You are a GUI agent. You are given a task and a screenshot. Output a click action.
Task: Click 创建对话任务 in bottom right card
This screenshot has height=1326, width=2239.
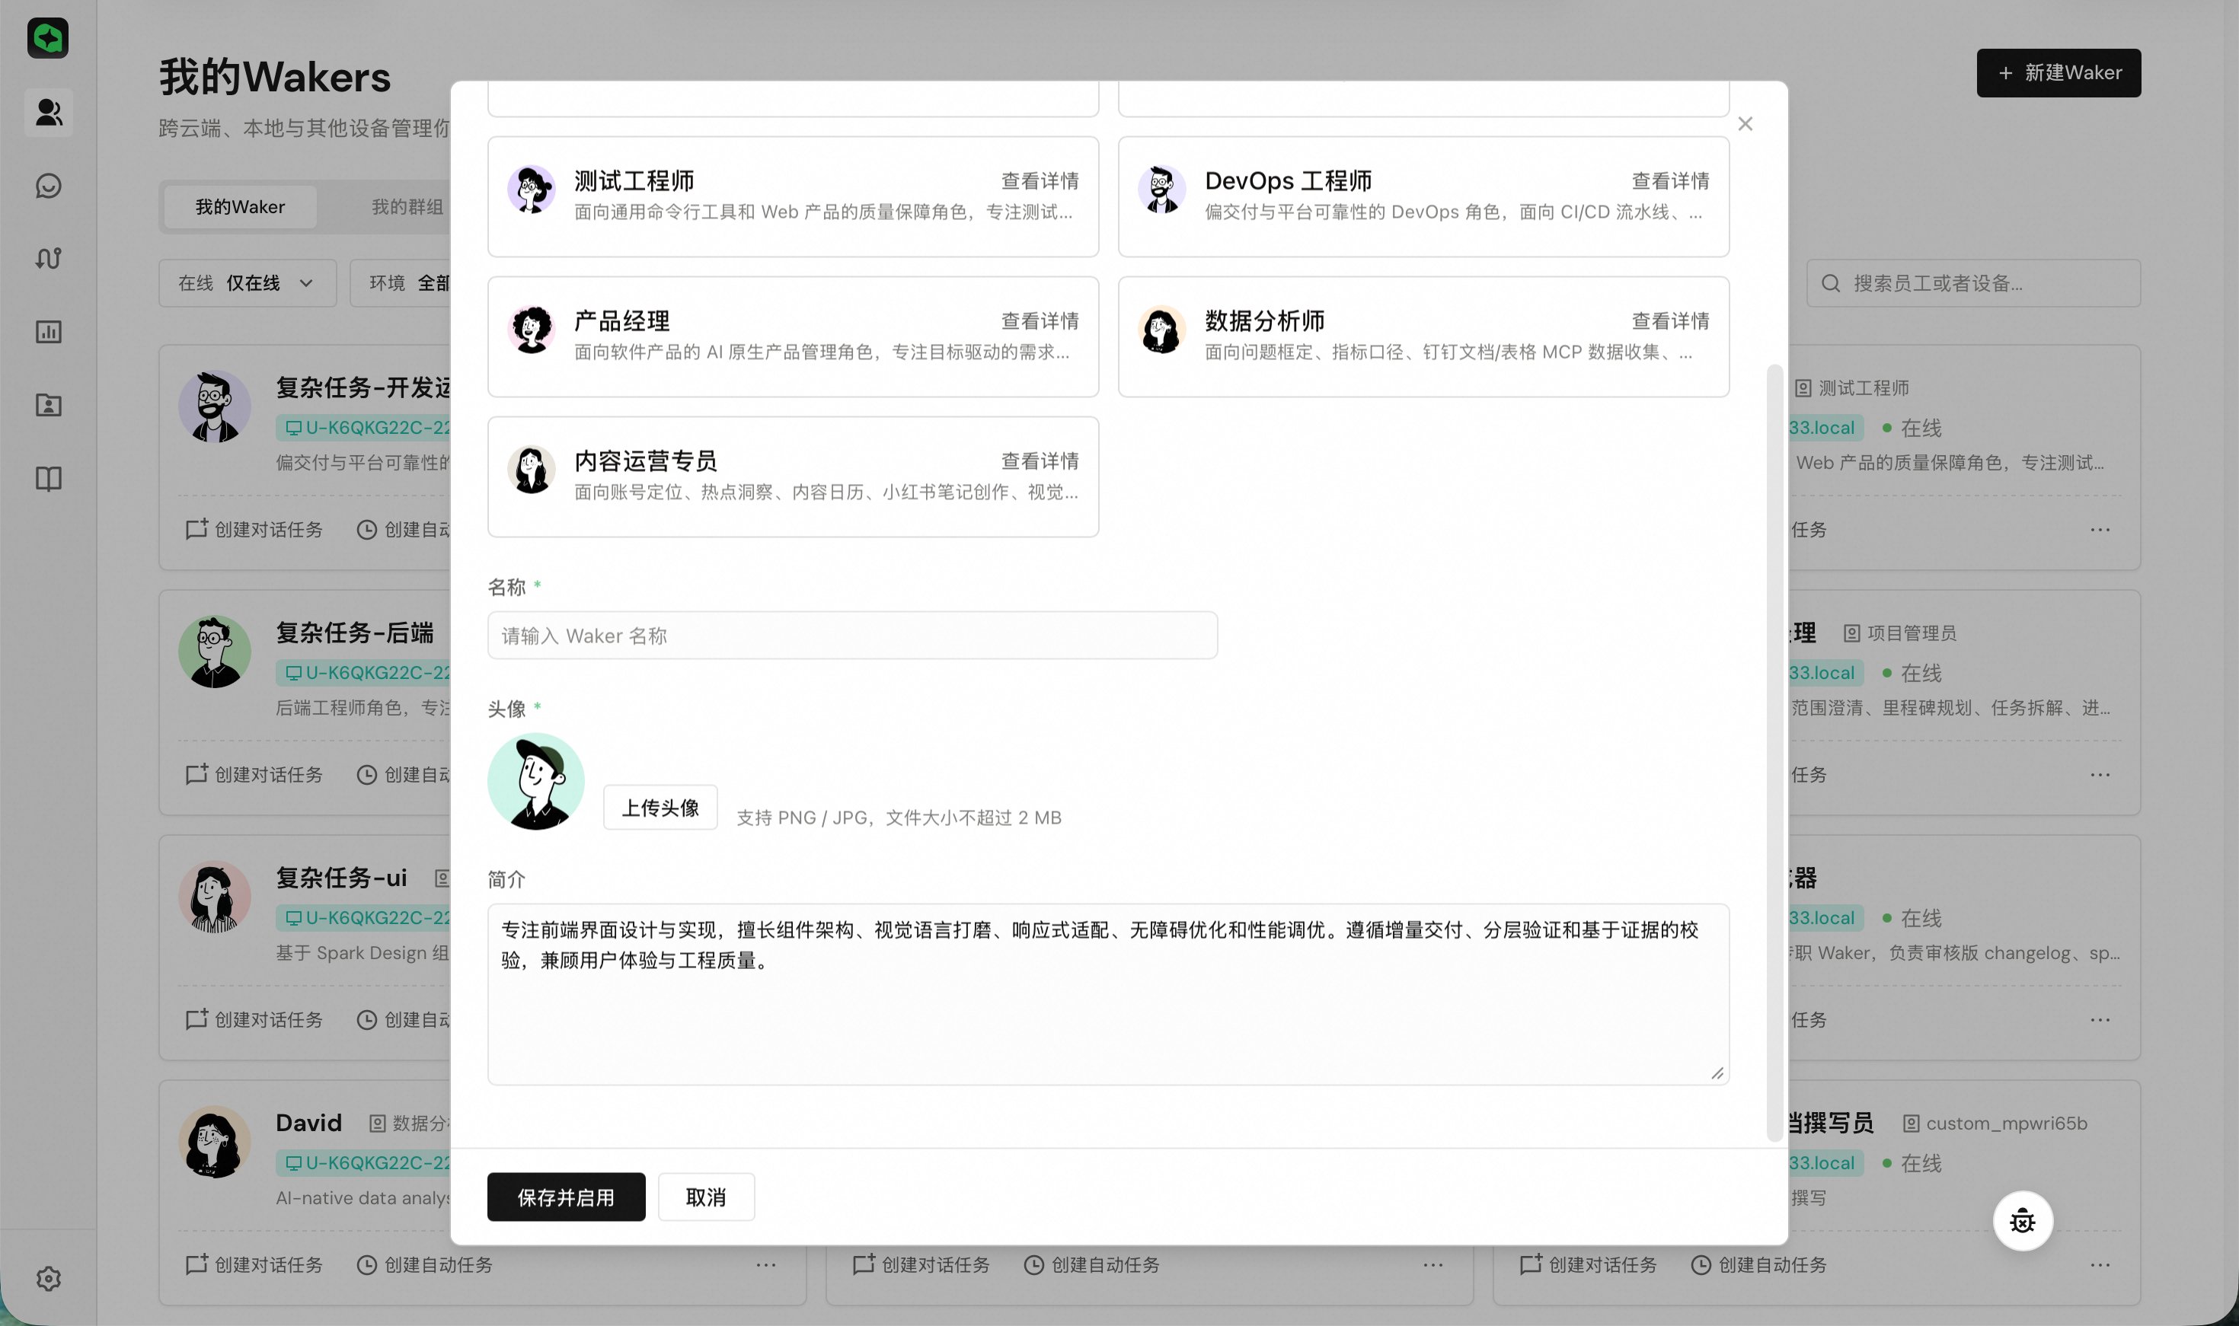pyautogui.click(x=1589, y=1265)
